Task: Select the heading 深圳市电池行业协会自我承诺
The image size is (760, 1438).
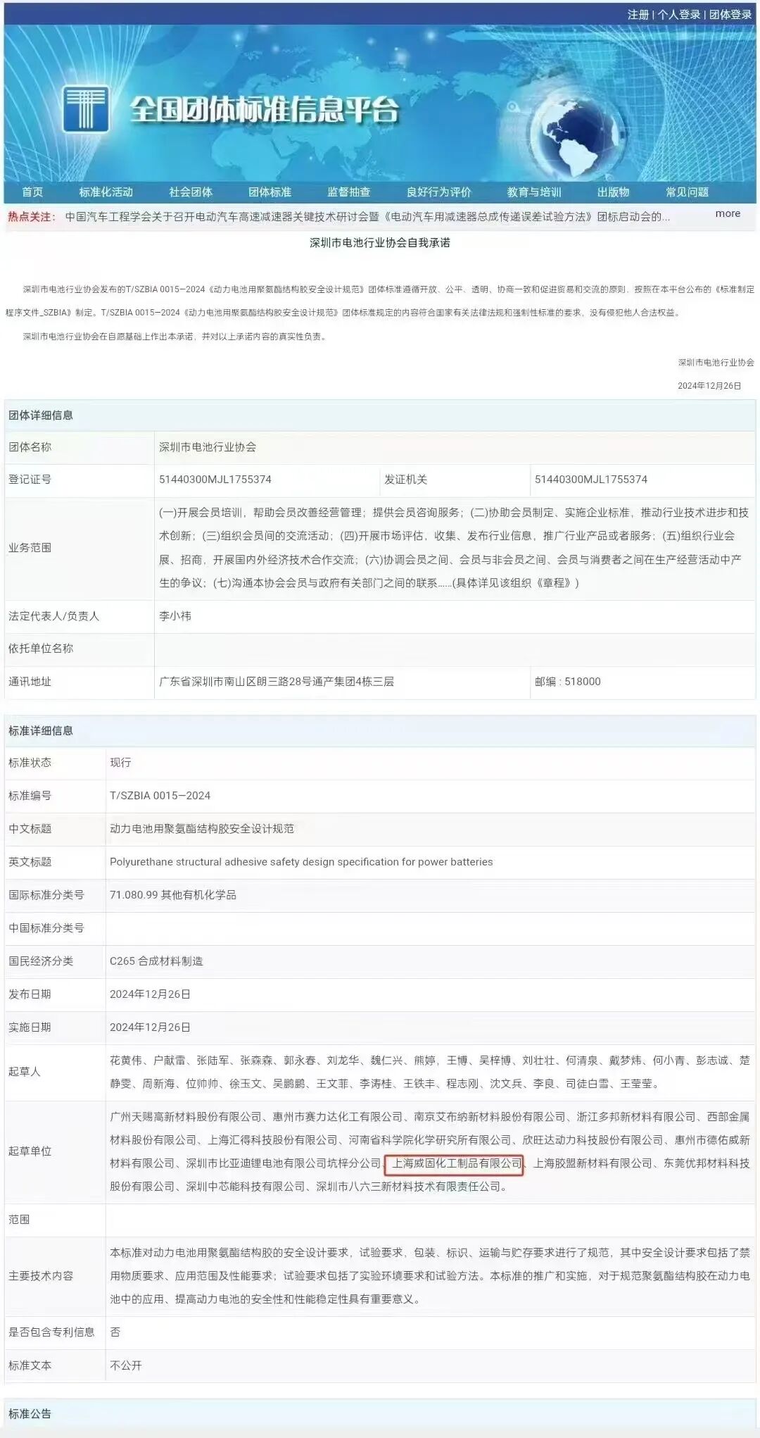Action: [380, 242]
